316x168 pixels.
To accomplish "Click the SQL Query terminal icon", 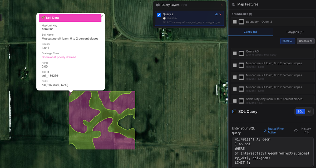I will 234,111.
